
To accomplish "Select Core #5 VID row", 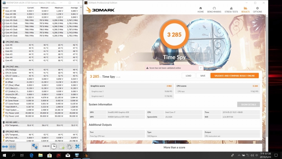I will 40,17.
